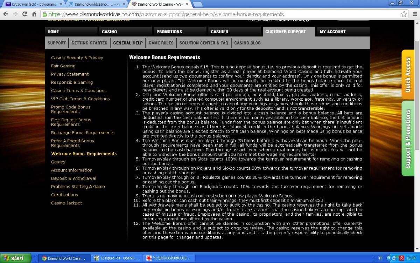Switch to the C:\BONUS taskbar button
The image size is (420, 263).
[169, 258]
